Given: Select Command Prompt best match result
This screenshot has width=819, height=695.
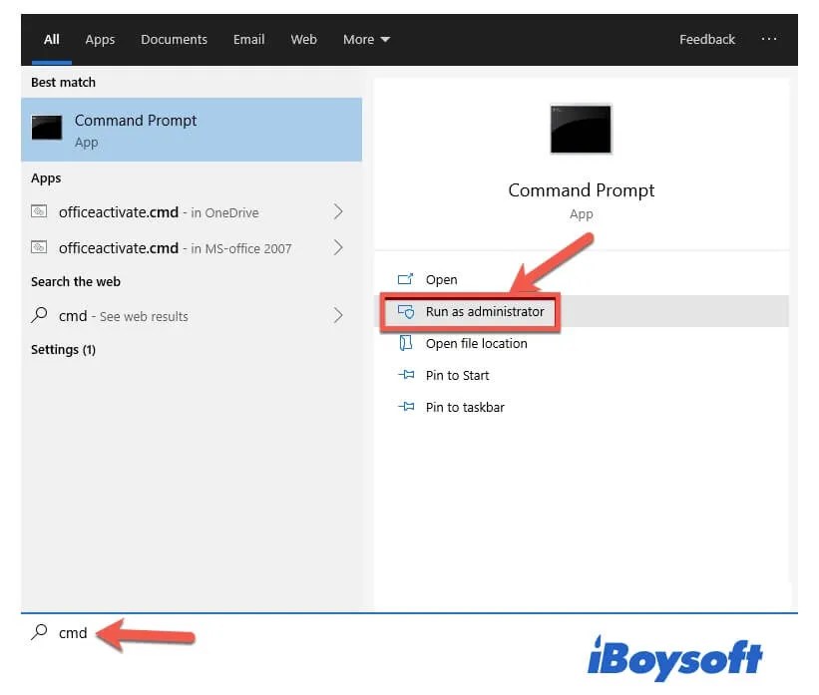Looking at the screenshot, I should (x=192, y=130).
